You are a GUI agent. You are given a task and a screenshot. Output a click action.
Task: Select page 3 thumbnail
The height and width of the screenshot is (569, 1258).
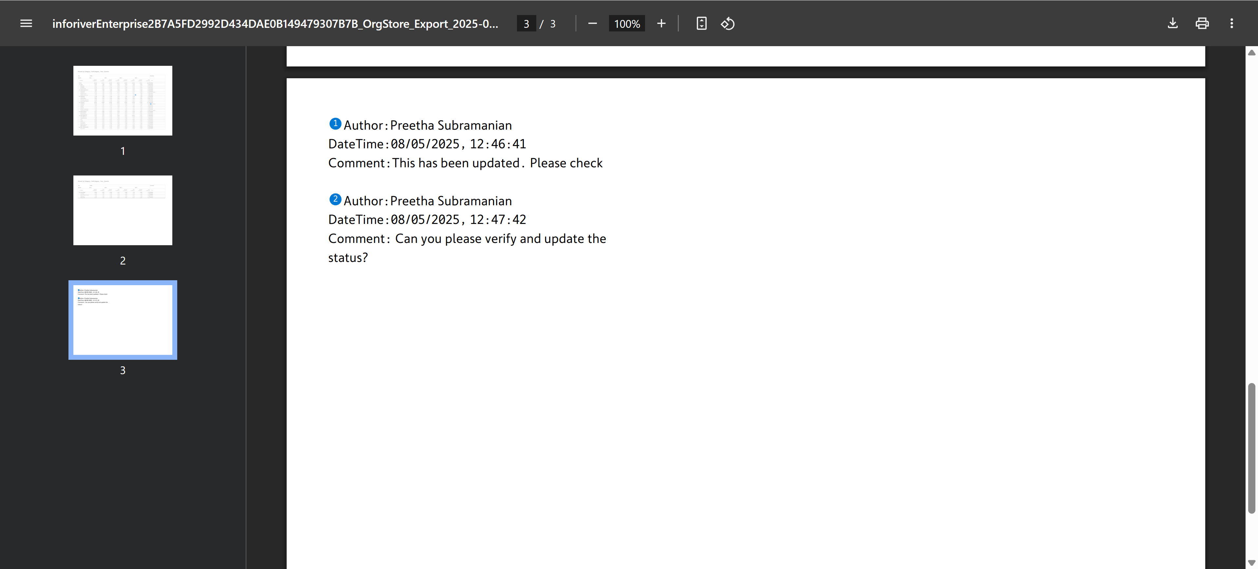click(x=123, y=320)
